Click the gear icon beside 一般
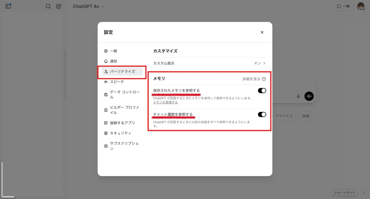Viewport: 370px width, 199px height. (x=106, y=51)
